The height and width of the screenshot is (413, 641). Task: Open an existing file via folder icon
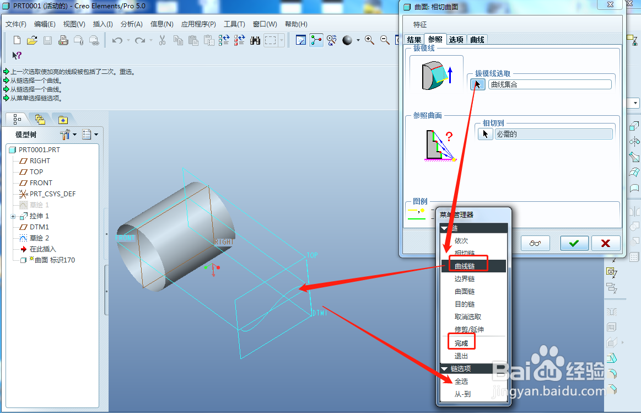click(32, 40)
